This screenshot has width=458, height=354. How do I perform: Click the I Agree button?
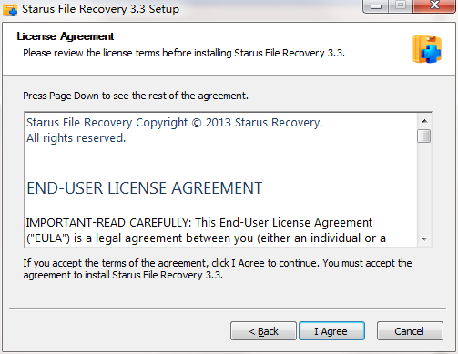(331, 331)
